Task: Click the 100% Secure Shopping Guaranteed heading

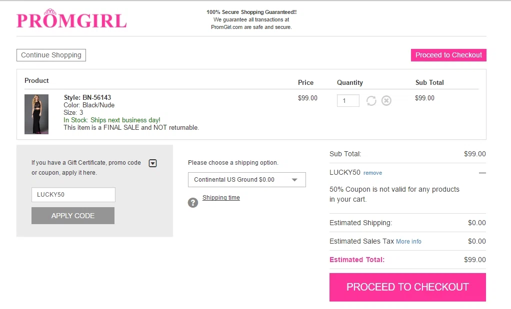Action: tap(251, 12)
